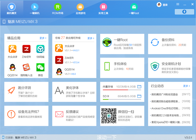
Task: Click the frog mascot 一键Root icon
Action: (107, 42)
